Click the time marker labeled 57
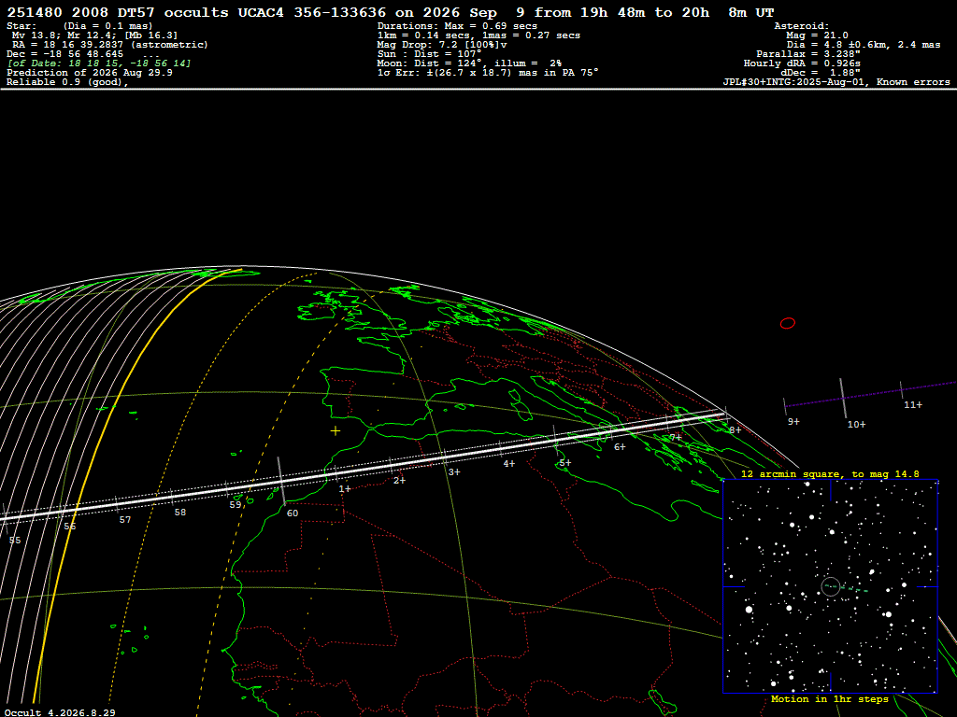The height and width of the screenshot is (717, 957). coord(124,520)
